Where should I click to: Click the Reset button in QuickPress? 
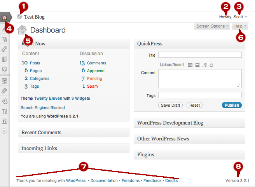click(x=194, y=105)
